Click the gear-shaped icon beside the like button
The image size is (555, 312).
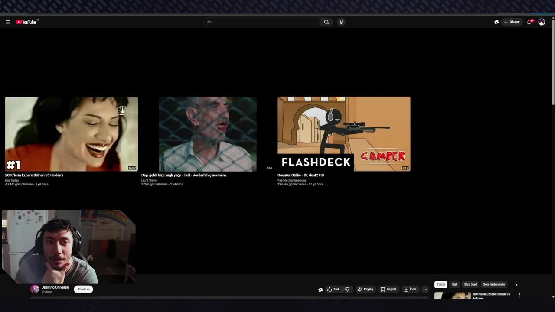[x=320, y=289]
